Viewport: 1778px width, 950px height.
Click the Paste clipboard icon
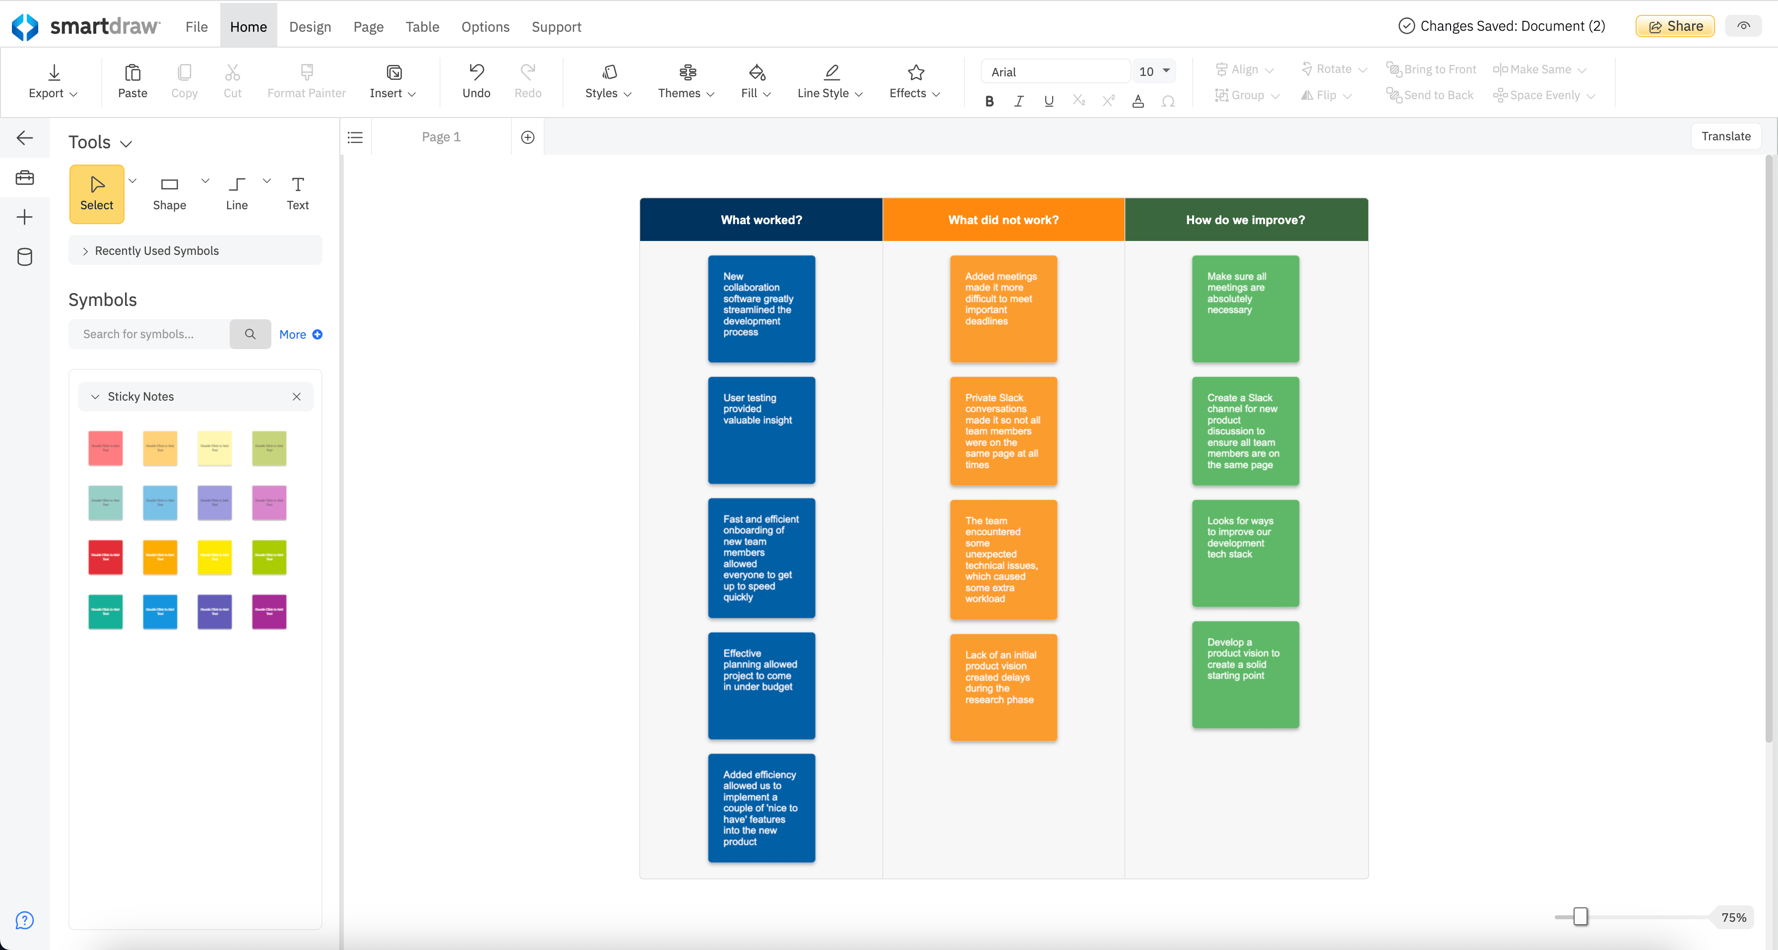pos(132,72)
